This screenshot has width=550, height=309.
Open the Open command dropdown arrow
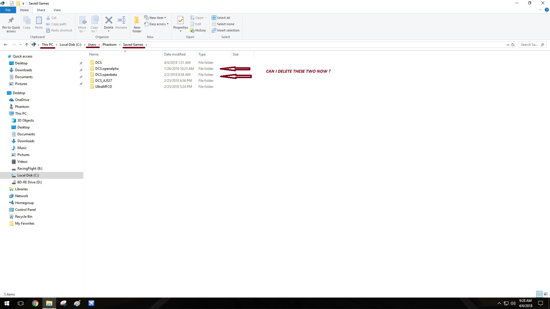(206, 18)
